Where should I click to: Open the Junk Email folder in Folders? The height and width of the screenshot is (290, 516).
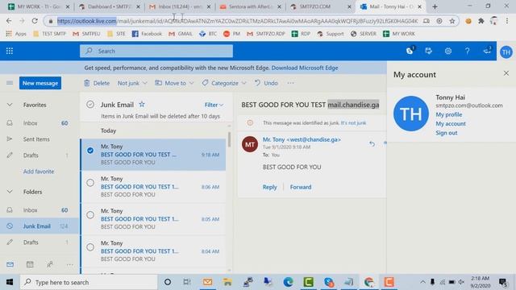[x=40, y=226]
